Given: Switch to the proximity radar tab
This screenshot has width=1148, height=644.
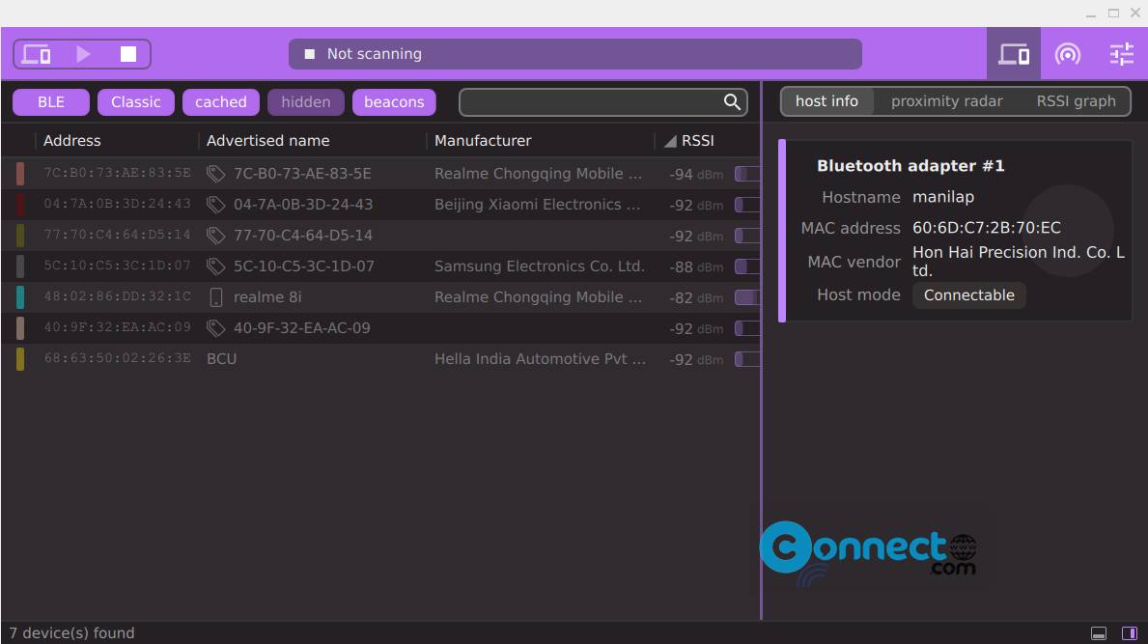Looking at the screenshot, I should (946, 101).
